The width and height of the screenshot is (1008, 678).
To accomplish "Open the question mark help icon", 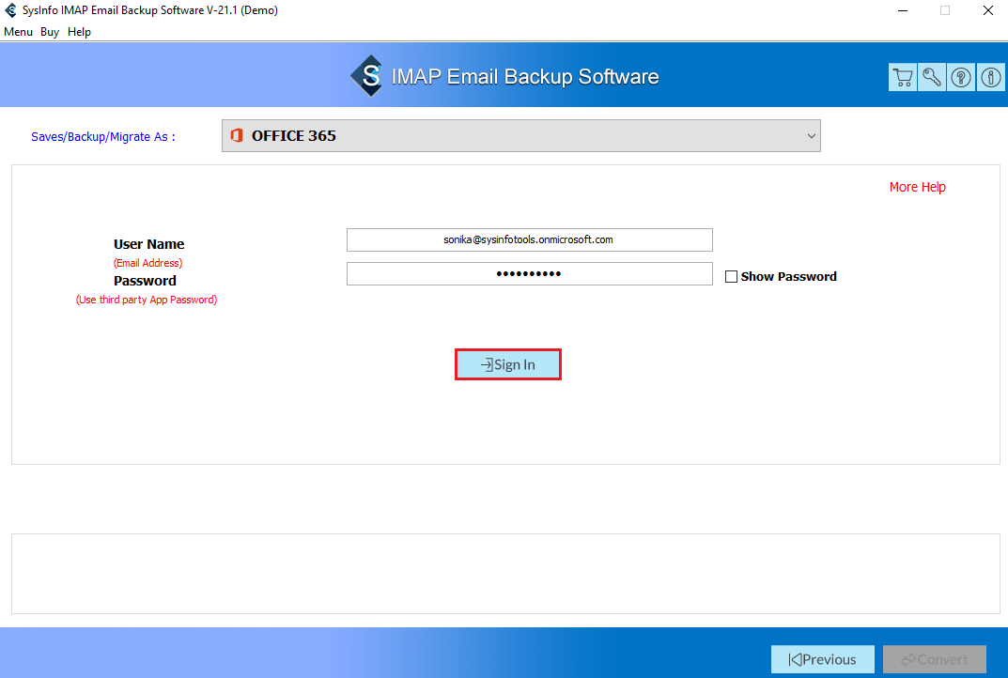I will click(x=961, y=78).
